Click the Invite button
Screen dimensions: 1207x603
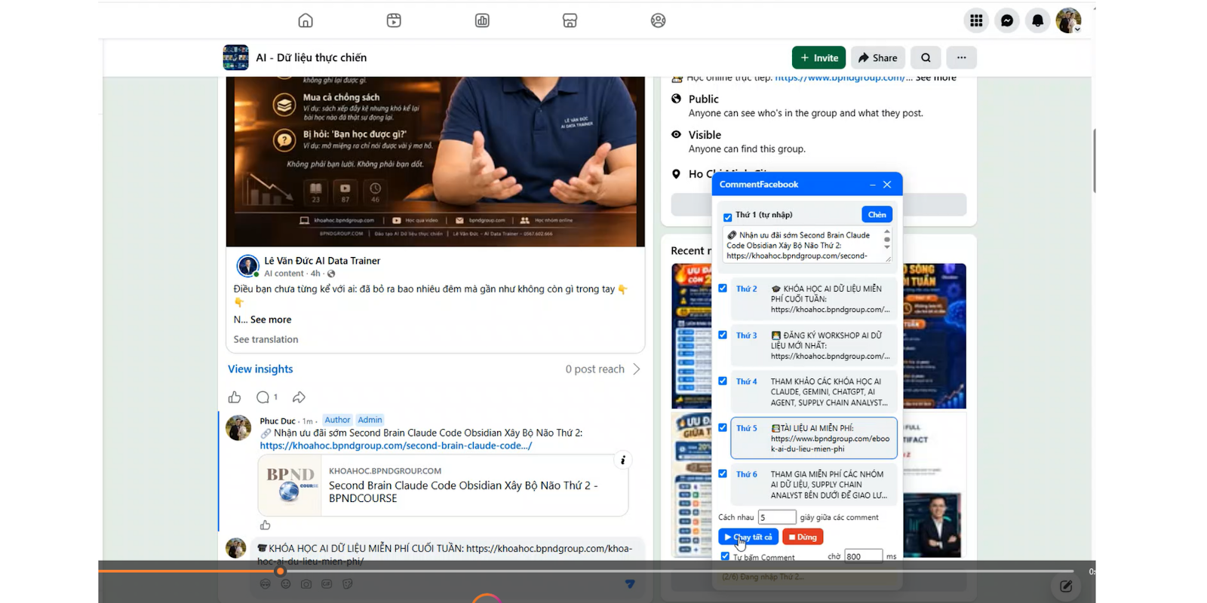pos(818,57)
